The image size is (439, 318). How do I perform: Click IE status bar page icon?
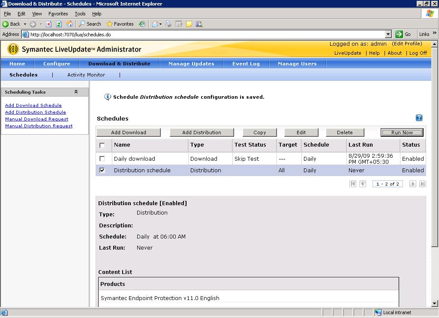point(4,312)
